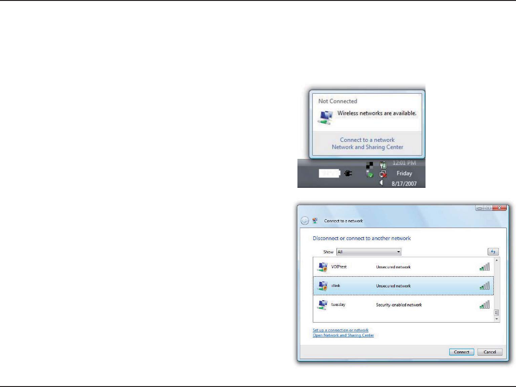Click the Show dropdown arrow
516x387 pixels.
[x=398, y=252]
